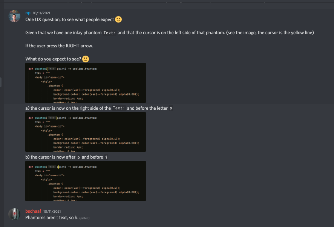The height and width of the screenshot is (227, 334).
Task: Click np's profile avatar
Action: tap(14, 17)
